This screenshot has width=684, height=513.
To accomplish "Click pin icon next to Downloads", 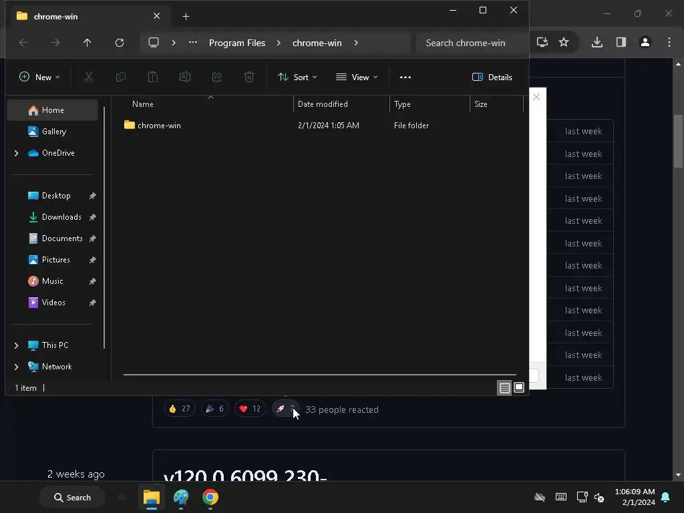I will [92, 217].
